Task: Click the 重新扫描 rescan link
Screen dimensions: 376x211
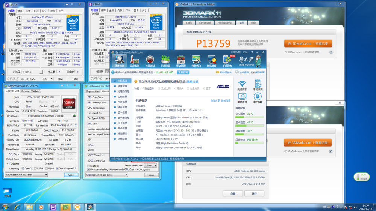Action: click(x=192, y=81)
